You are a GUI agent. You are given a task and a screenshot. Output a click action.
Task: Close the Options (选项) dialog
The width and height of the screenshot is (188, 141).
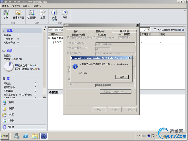pos(137,25)
